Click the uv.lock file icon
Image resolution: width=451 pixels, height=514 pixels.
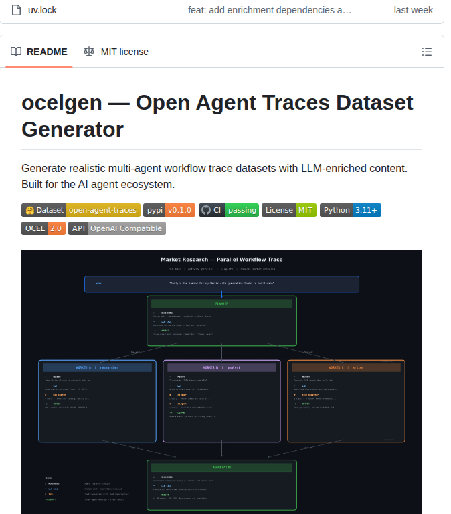click(x=16, y=10)
